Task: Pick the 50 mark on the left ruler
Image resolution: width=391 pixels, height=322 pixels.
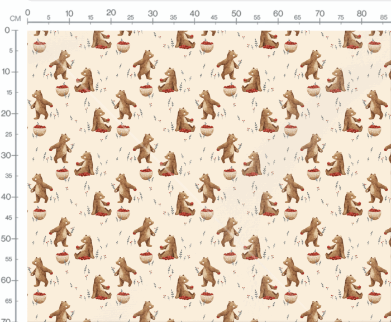Action: click(x=6, y=239)
